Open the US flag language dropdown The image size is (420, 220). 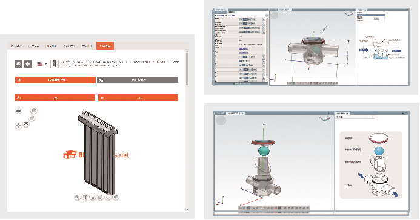[x=42, y=64]
